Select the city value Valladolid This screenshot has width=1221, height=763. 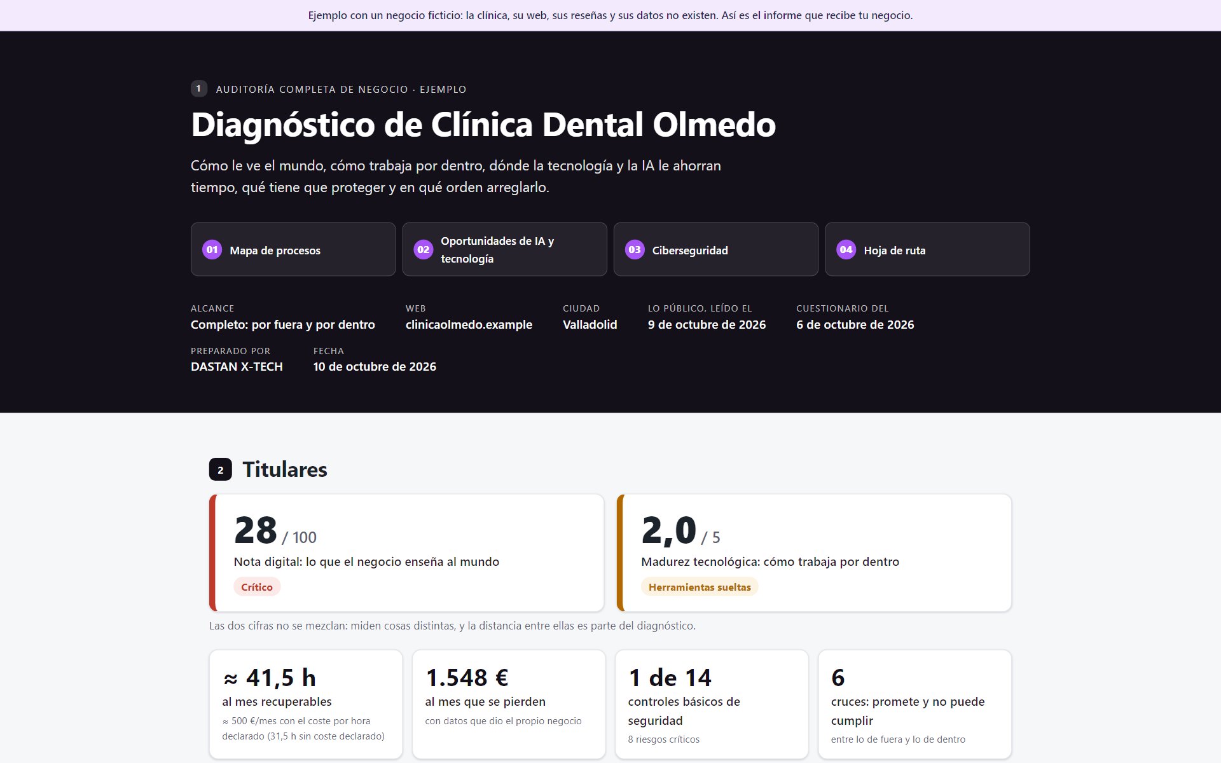pos(590,324)
